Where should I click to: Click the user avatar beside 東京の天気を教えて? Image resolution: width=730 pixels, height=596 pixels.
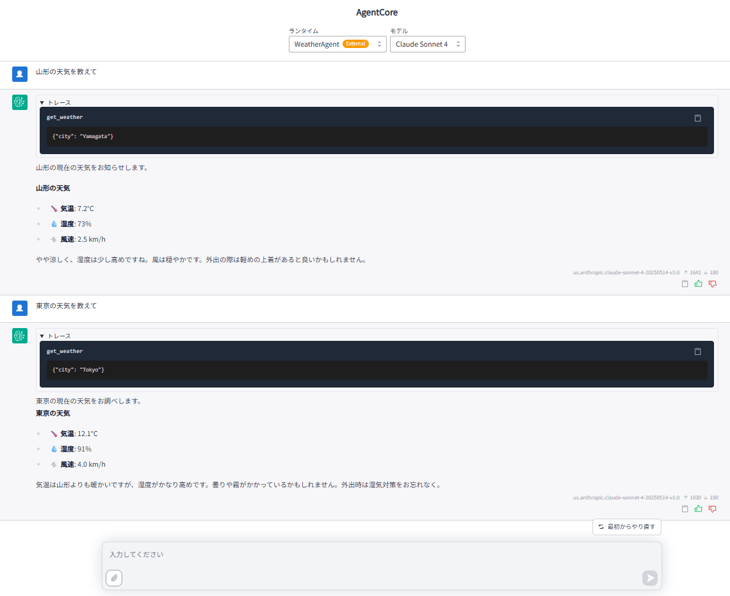pos(20,308)
